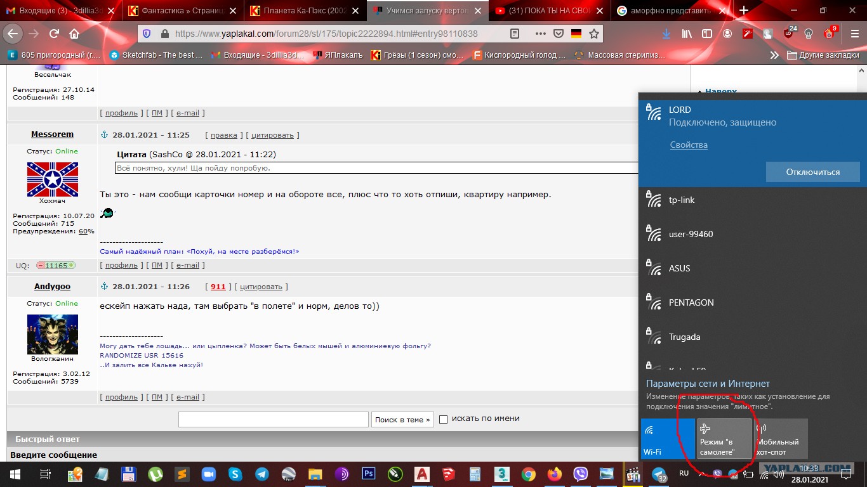Click the red '911' link on Andygoo's post

pos(218,287)
